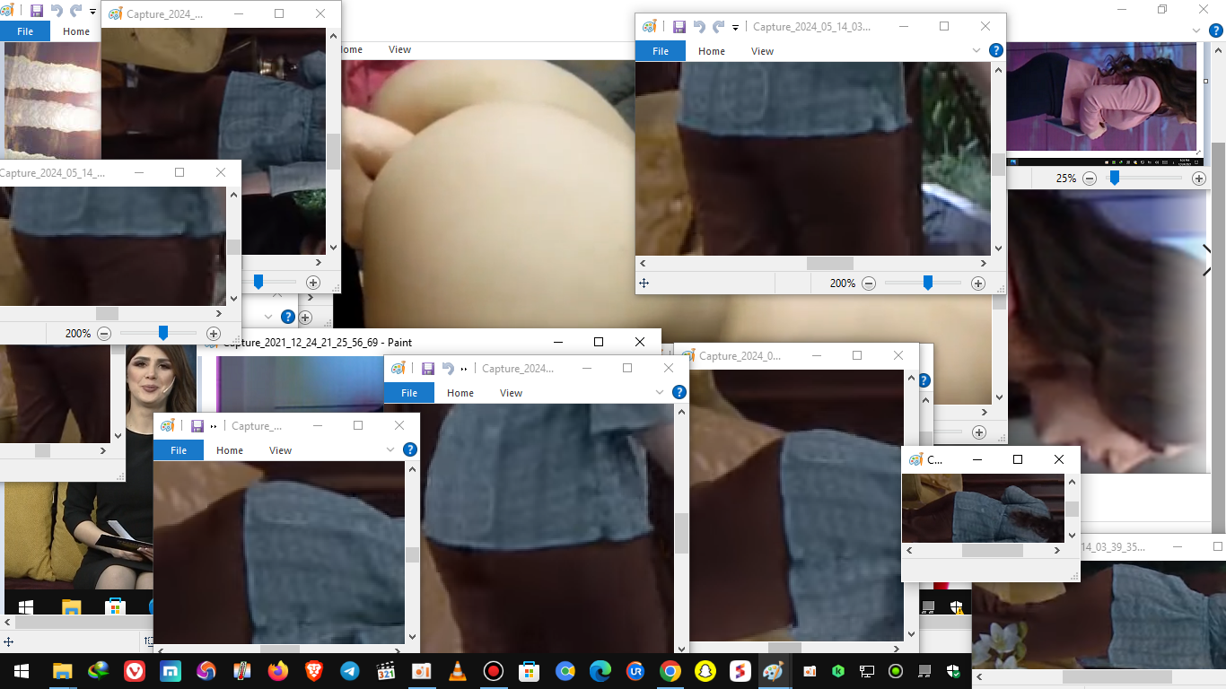The image size is (1226, 689).
Task: Click the horizontal scrollbar thumb in Capture_2024_05_14_03 window
Action: point(829,264)
